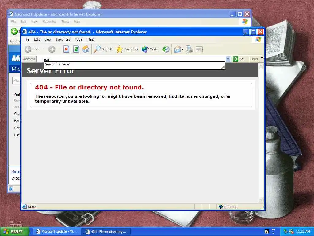Open the History toolbar icon
314x236 pixels.
pos(166,49)
